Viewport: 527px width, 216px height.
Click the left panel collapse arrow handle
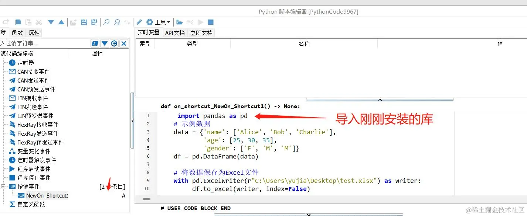coord(133,121)
